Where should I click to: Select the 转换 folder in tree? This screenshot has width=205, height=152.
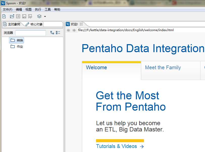click(17, 40)
